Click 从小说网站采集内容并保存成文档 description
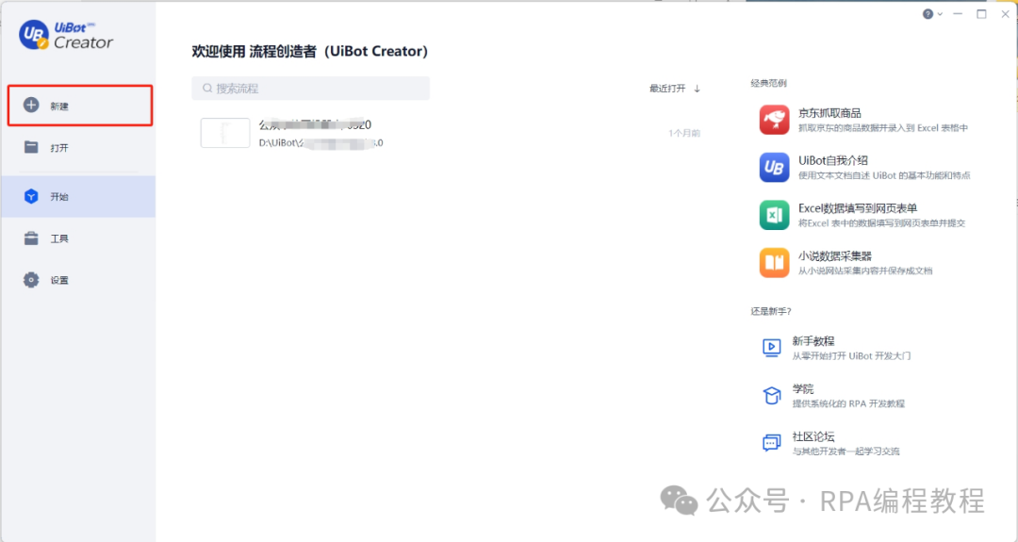This screenshot has height=542, width=1018. click(x=864, y=271)
